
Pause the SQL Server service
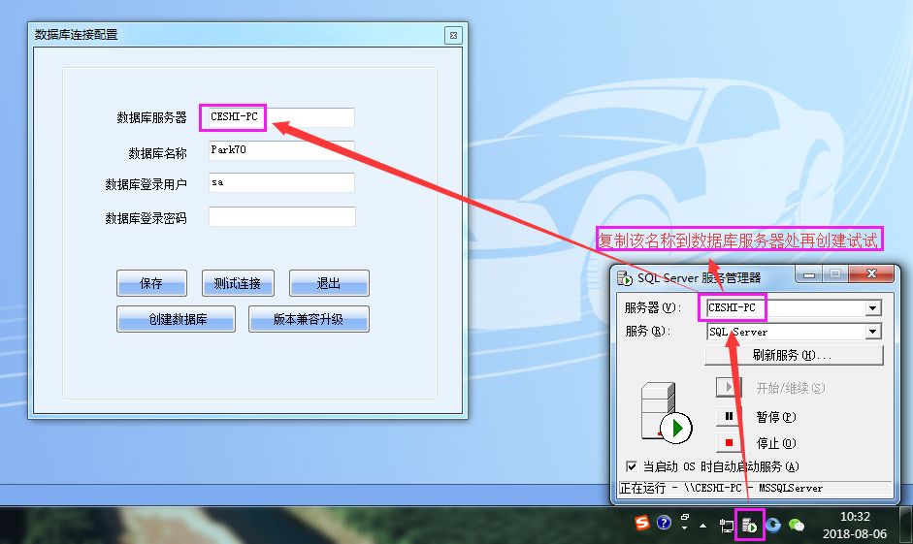(729, 416)
